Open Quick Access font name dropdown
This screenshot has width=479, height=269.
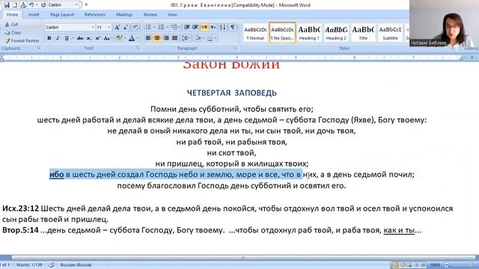point(76,5)
